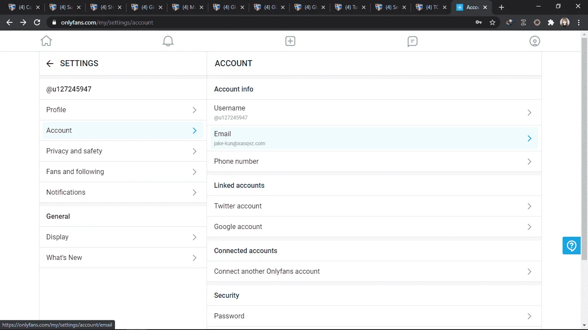588x330 pixels.
Task: Open the blue help question-mark widget
Action: (572, 246)
